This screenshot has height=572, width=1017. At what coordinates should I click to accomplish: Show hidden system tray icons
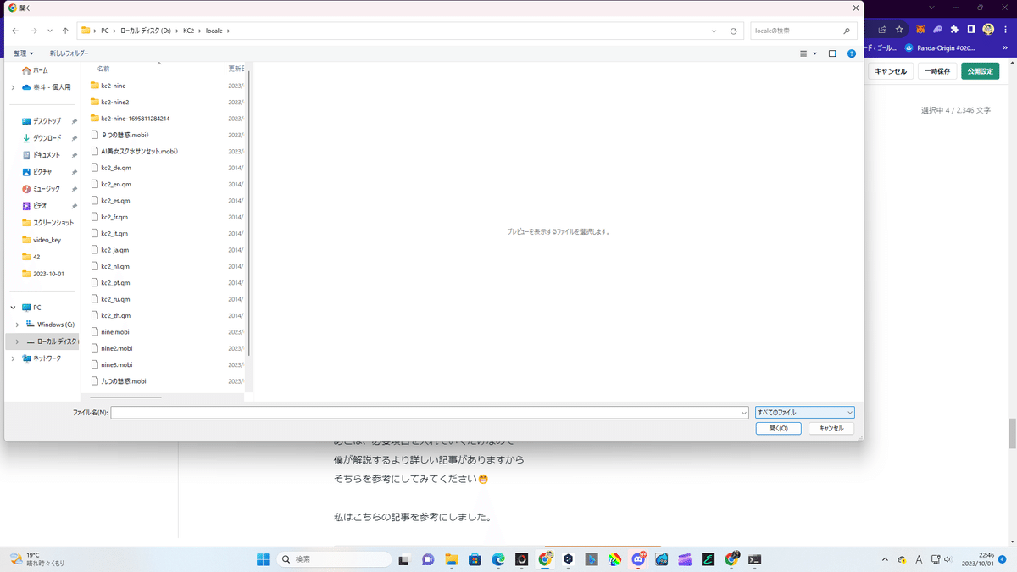click(886, 559)
